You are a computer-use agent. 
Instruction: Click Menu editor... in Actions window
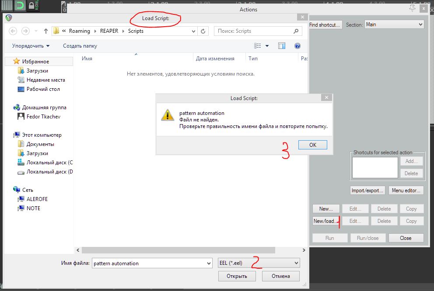click(406, 191)
